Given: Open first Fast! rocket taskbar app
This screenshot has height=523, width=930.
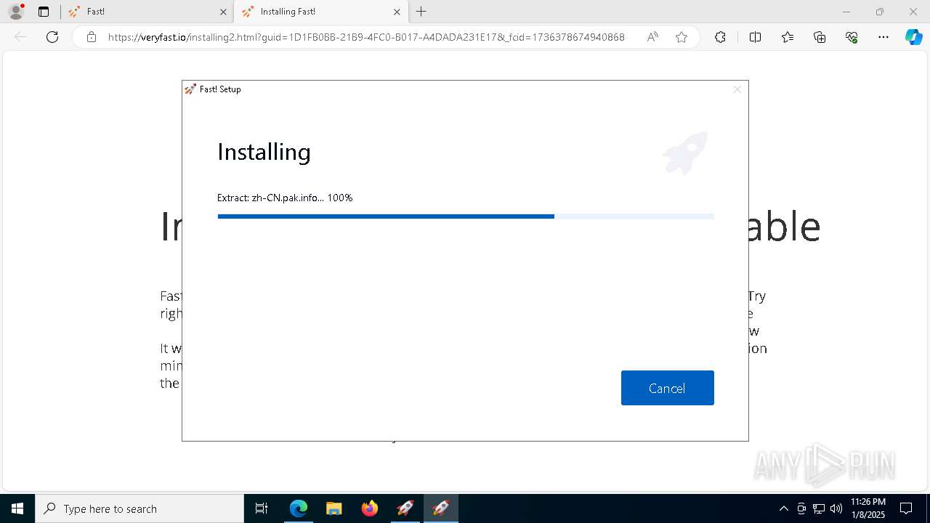Looking at the screenshot, I should click(x=405, y=508).
